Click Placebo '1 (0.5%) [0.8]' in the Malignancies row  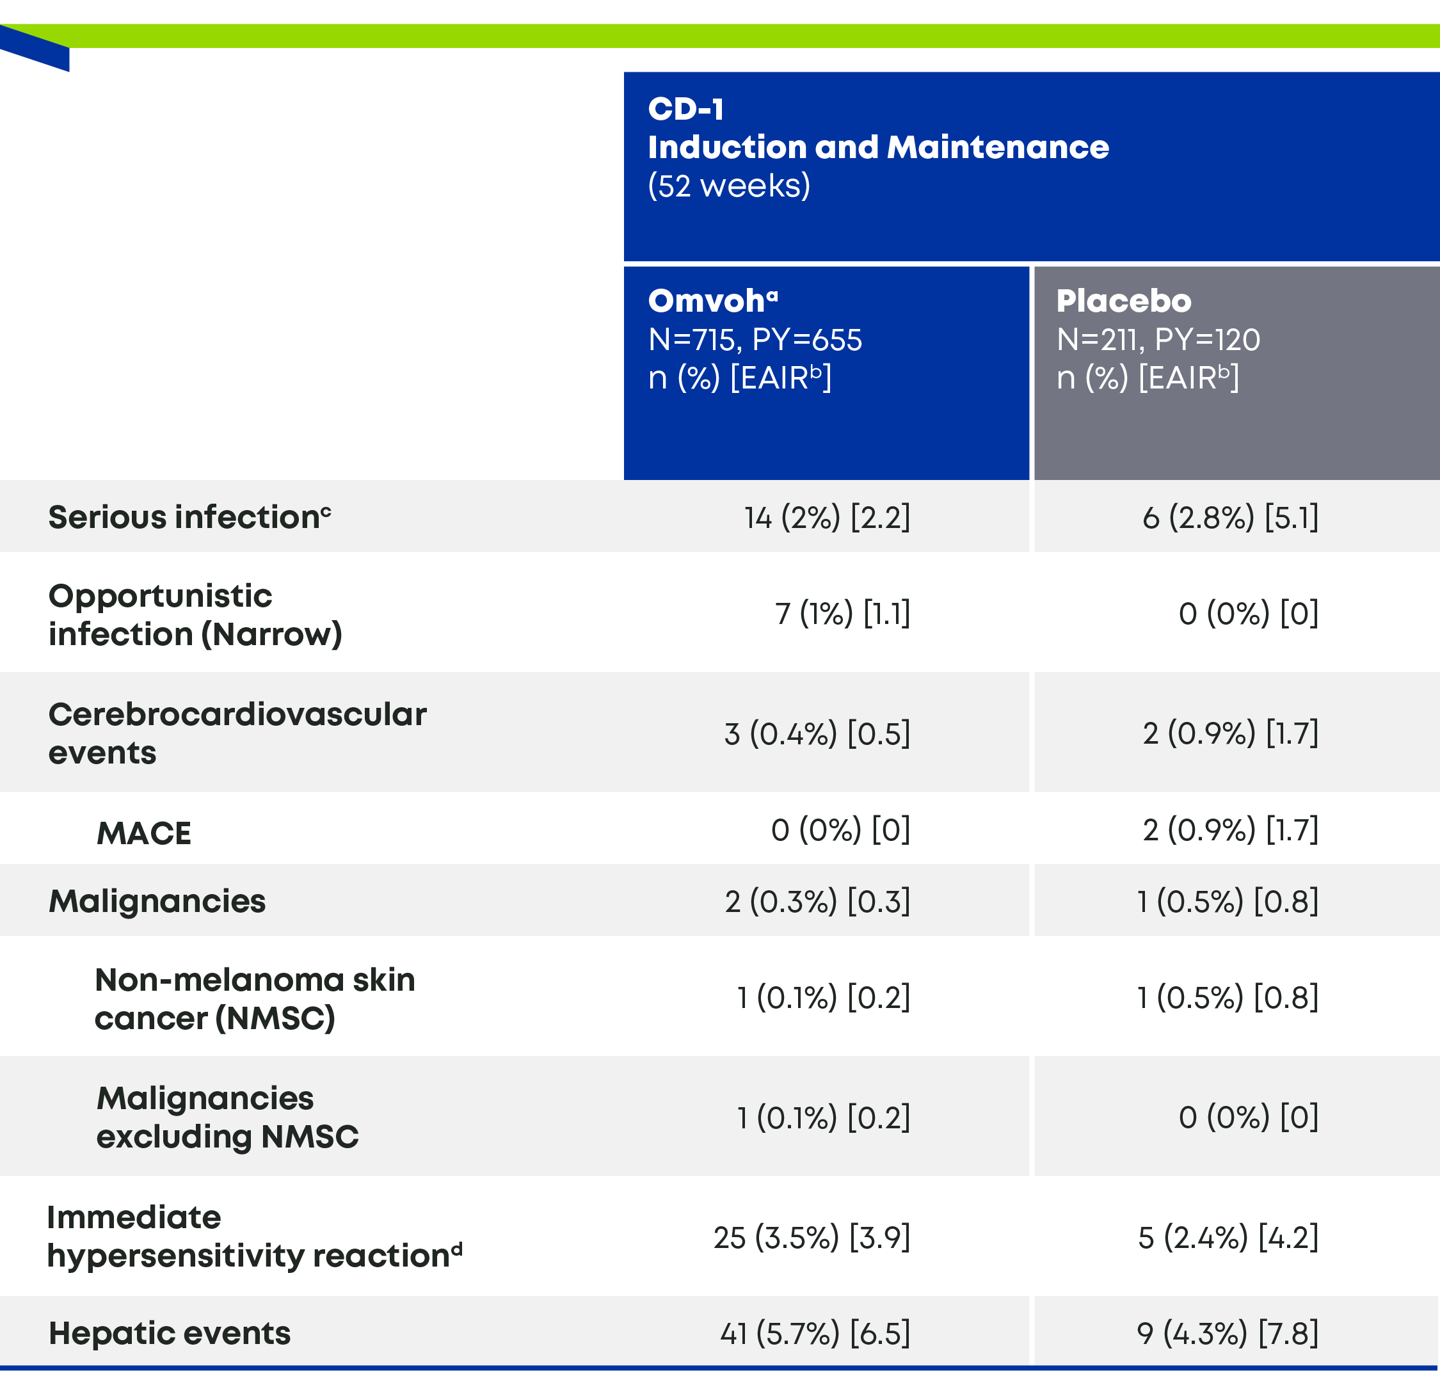tap(1228, 901)
